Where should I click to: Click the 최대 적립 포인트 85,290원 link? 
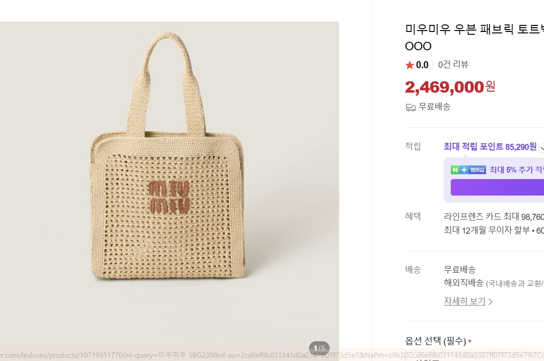tap(490, 147)
